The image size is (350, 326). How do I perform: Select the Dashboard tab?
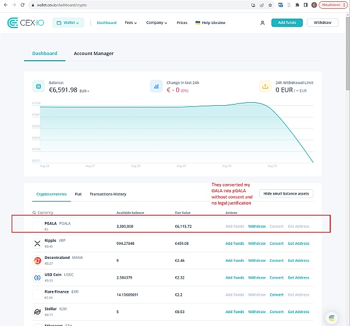(x=45, y=53)
